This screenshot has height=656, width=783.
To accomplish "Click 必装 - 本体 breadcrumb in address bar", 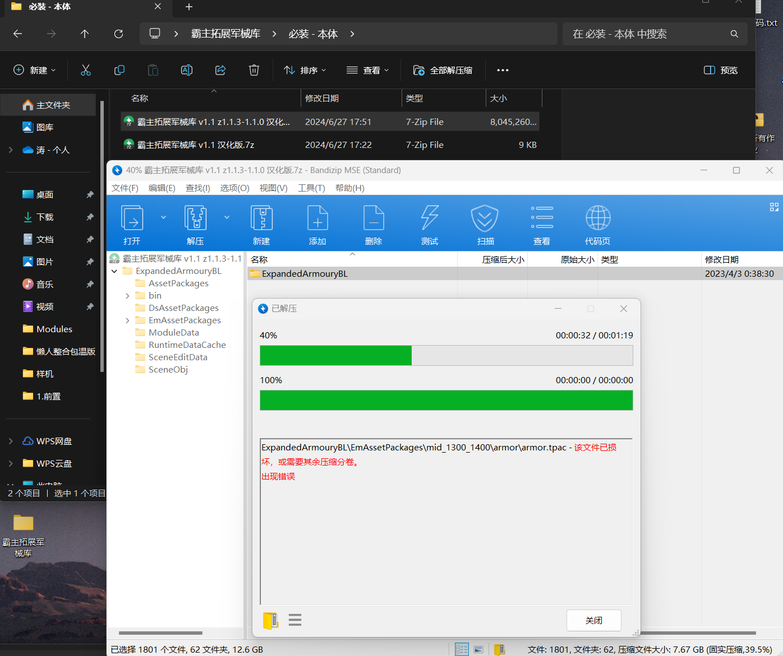I will click(x=313, y=34).
